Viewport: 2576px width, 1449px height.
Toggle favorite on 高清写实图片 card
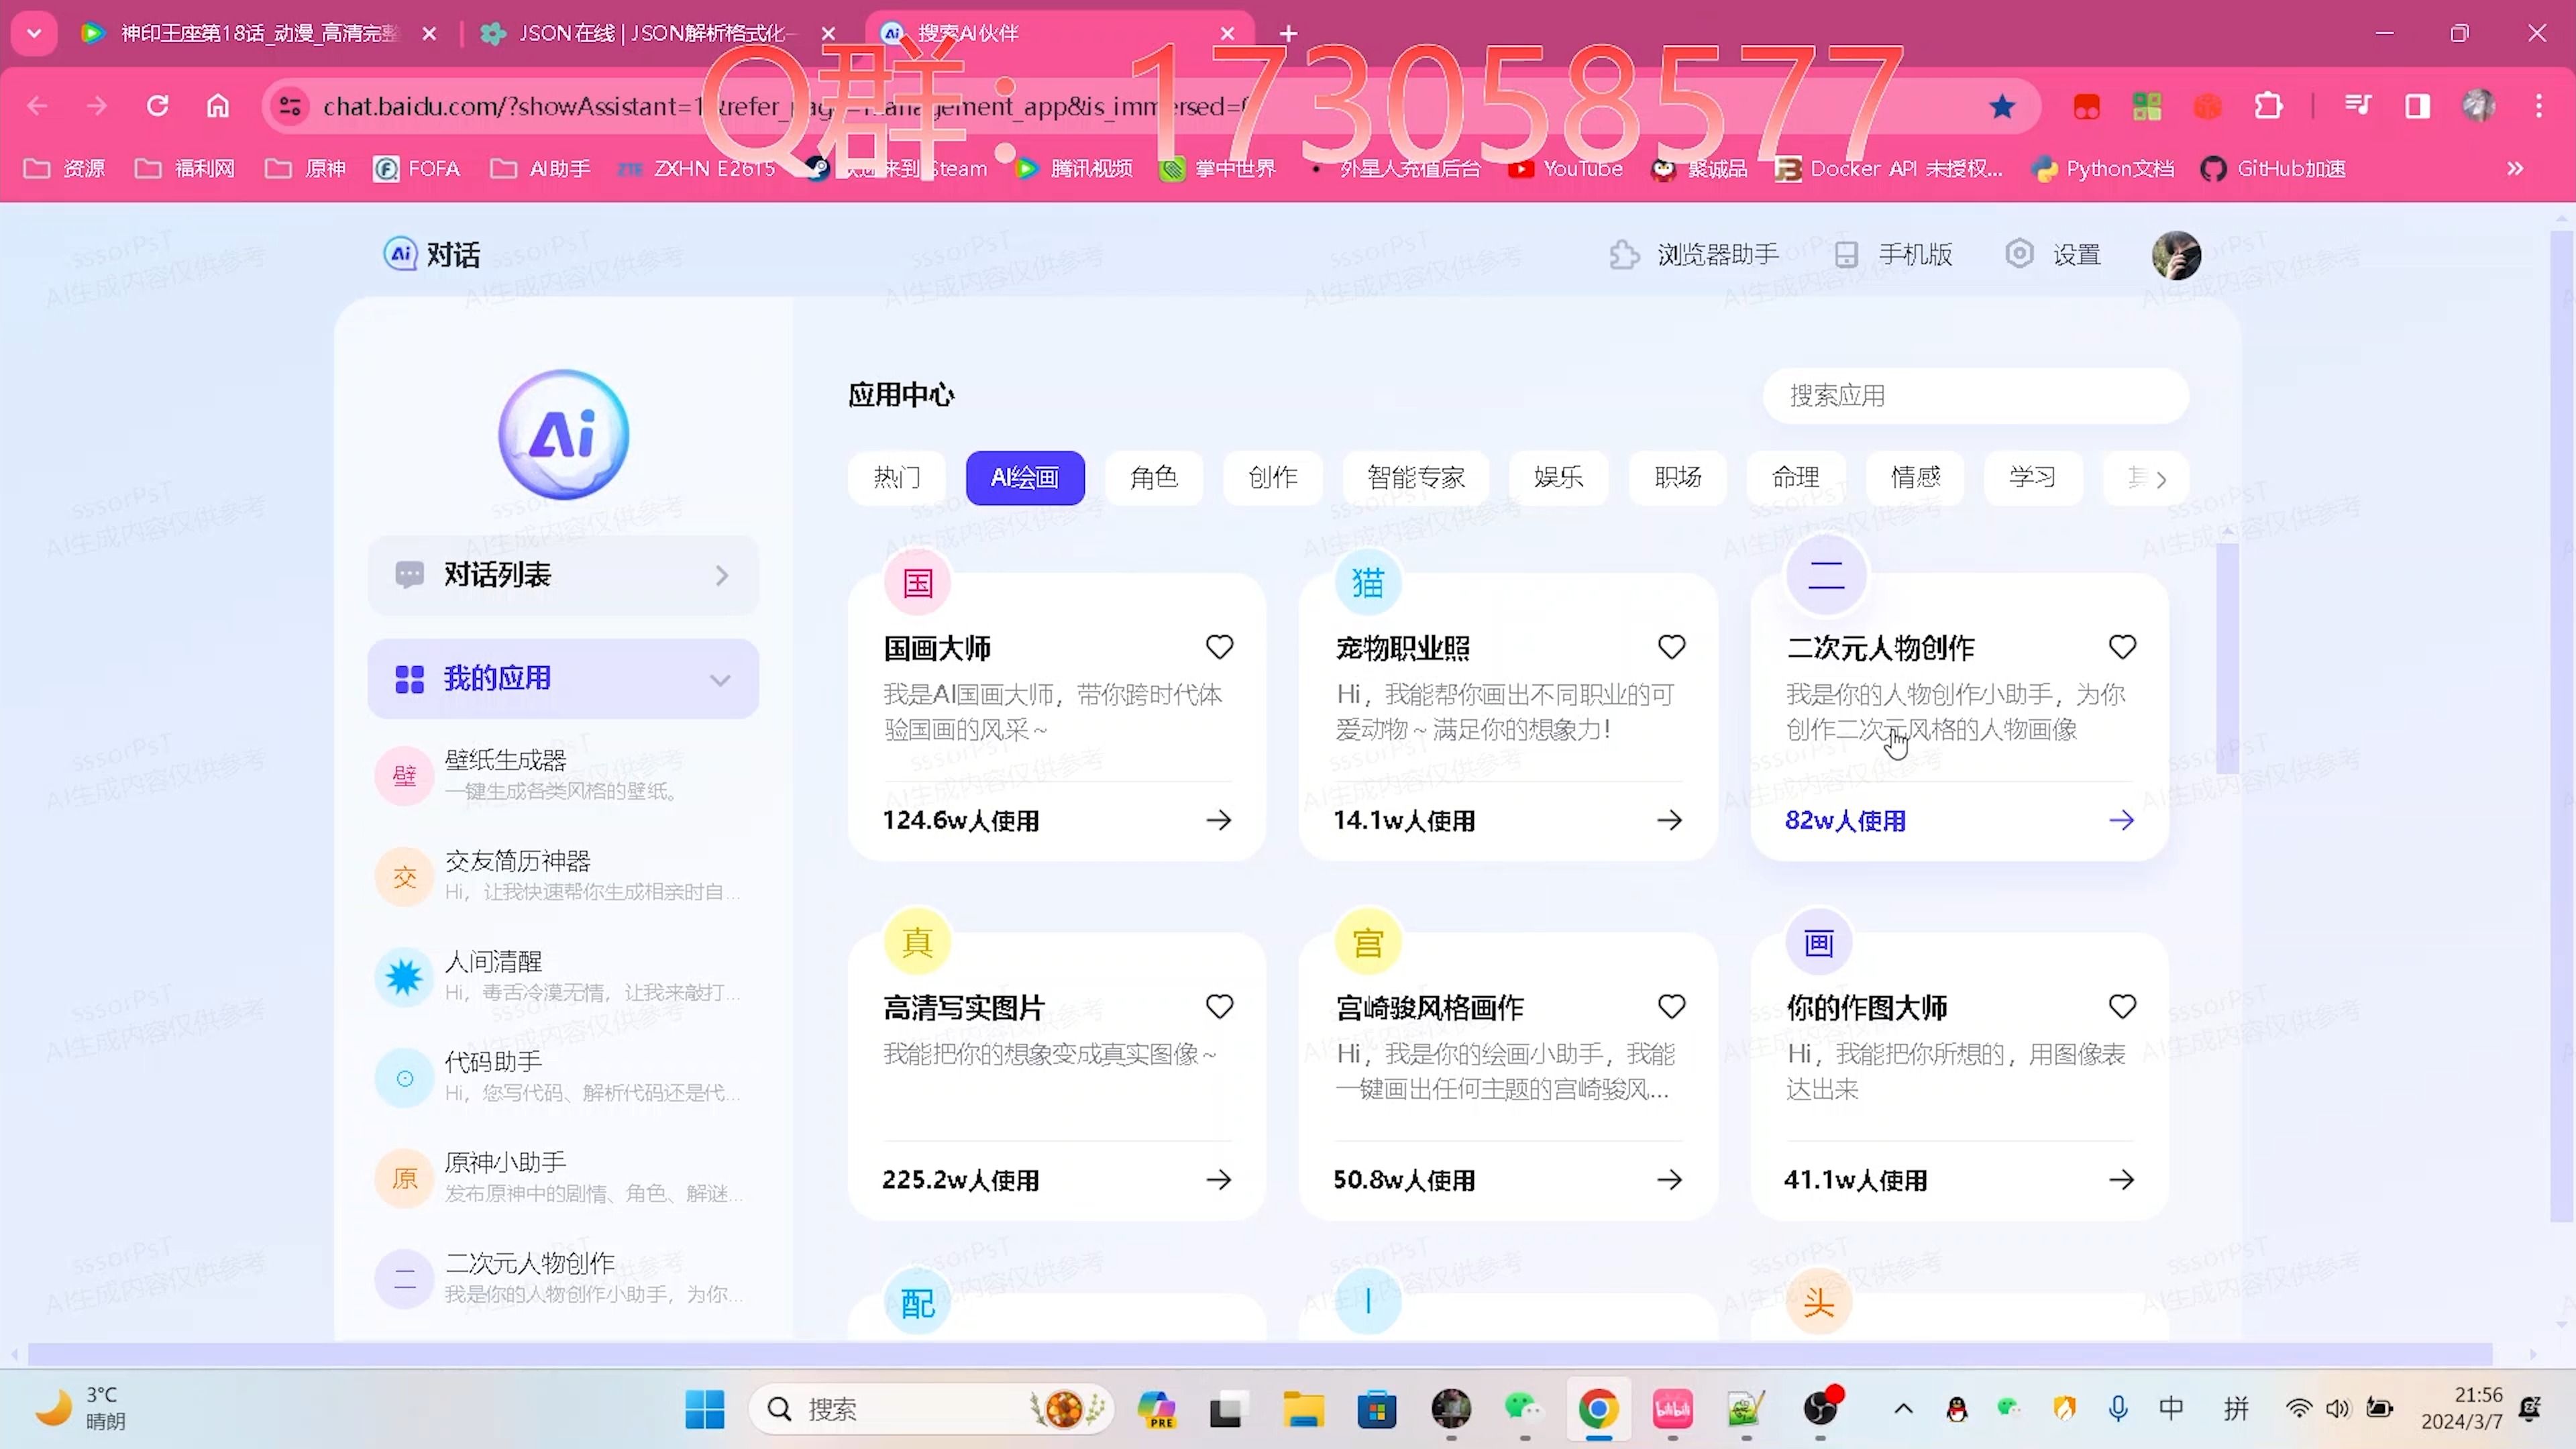[1221, 1007]
